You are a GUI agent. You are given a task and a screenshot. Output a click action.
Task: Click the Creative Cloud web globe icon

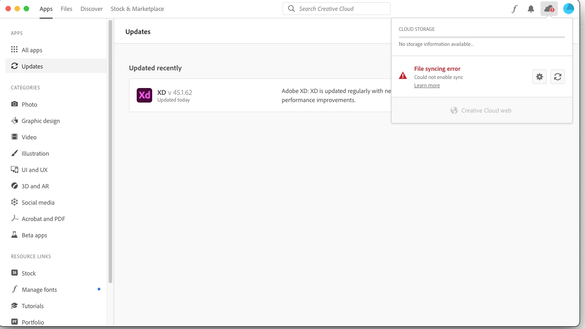(454, 110)
